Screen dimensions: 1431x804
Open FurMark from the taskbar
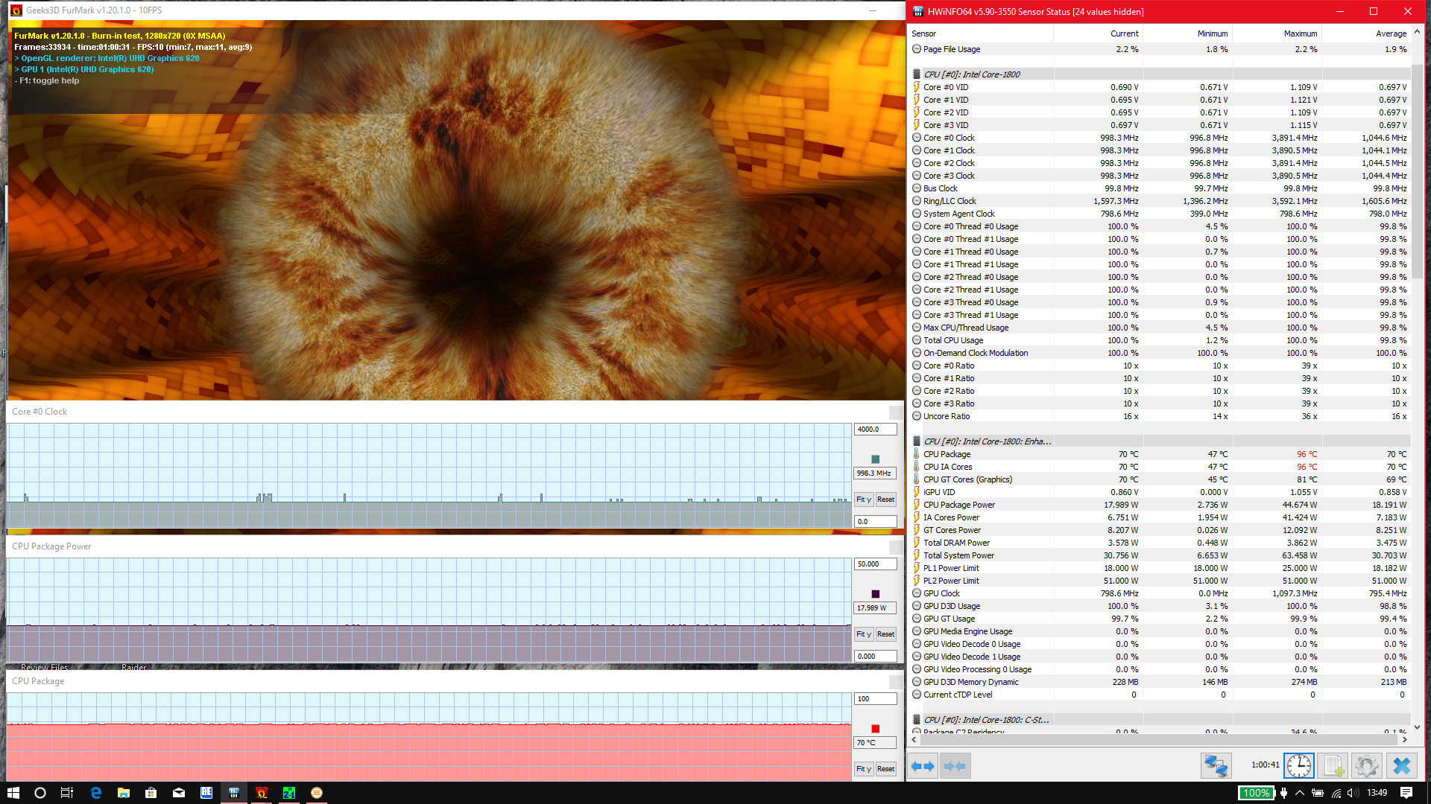[x=262, y=793]
